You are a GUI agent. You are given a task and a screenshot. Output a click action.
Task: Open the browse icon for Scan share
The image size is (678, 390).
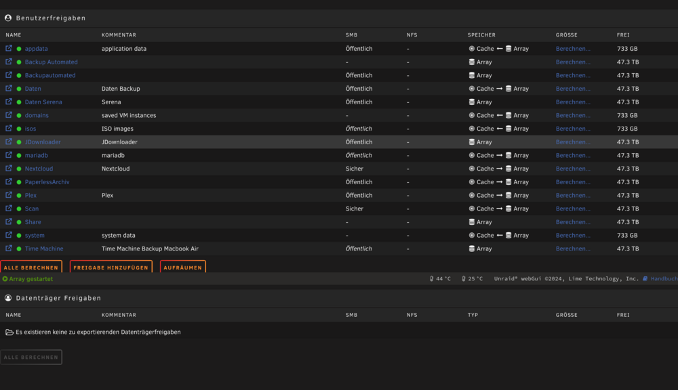click(9, 208)
